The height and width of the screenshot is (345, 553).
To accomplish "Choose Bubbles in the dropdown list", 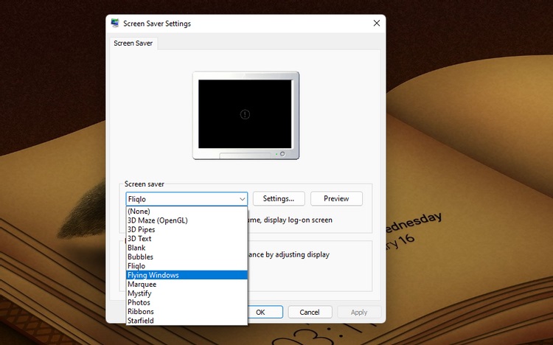I will (x=187, y=257).
